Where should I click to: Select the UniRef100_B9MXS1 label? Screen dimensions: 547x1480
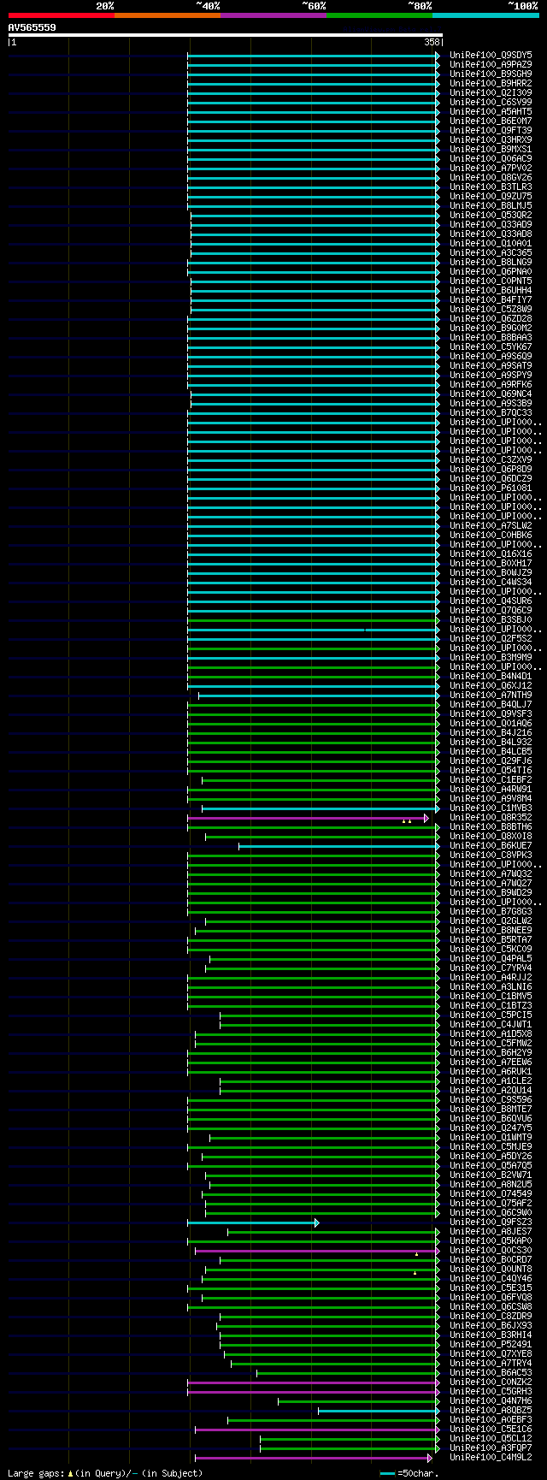pyautogui.click(x=491, y=149)
